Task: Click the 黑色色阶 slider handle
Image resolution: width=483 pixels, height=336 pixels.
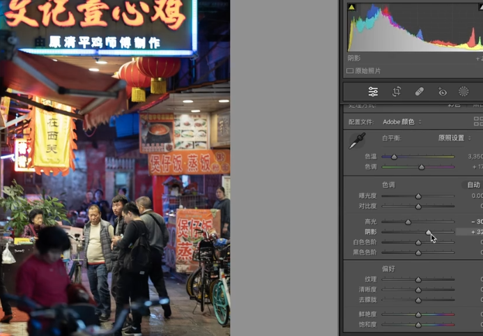Action: pos(418,252)
